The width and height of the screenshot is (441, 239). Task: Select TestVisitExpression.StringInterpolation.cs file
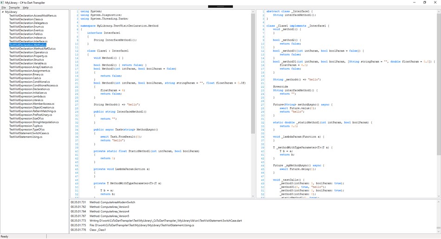(x=34, y=122)
